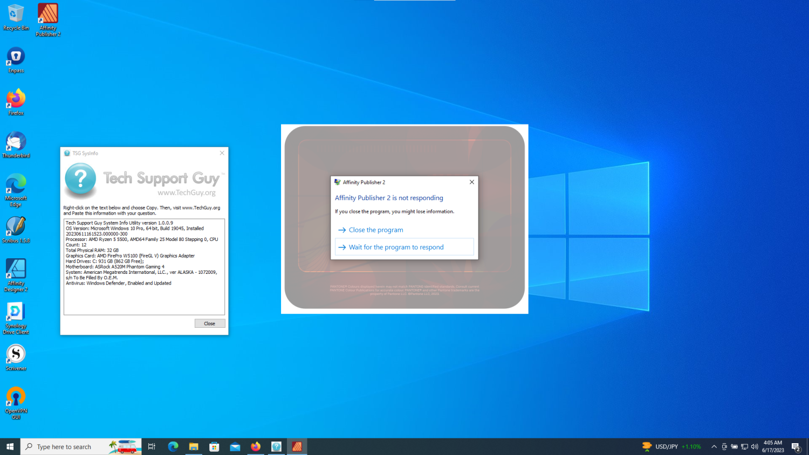Launch Affinity Publisher 2 from the desktop

click(x=47, y=19)
